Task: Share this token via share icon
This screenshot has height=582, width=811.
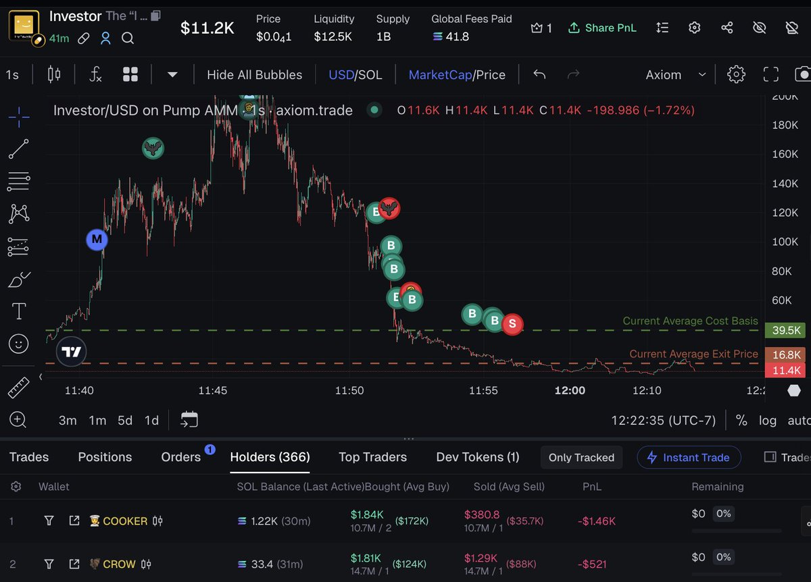Action: click(727, 28)
